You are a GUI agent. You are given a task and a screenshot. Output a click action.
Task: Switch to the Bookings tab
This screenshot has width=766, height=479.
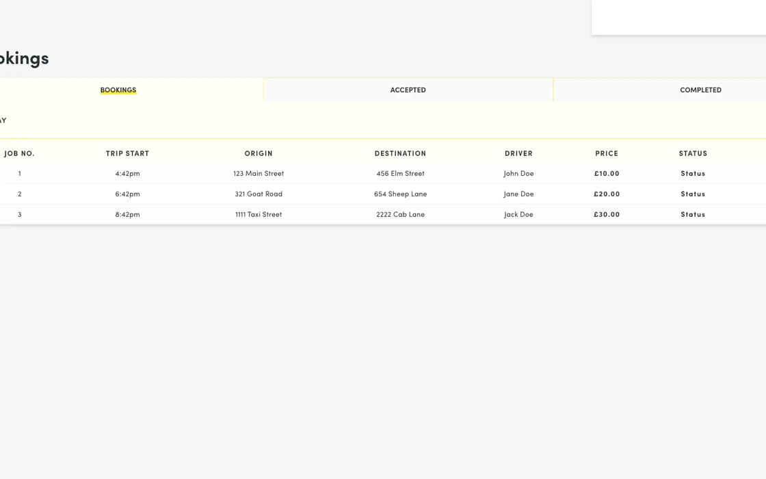[118, 90]
